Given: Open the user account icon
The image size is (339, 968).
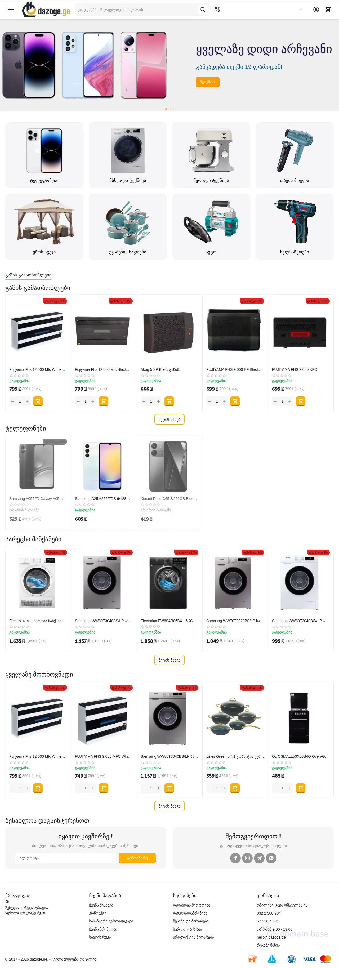Looking at the screenshot, I should [x=316, y=10].
